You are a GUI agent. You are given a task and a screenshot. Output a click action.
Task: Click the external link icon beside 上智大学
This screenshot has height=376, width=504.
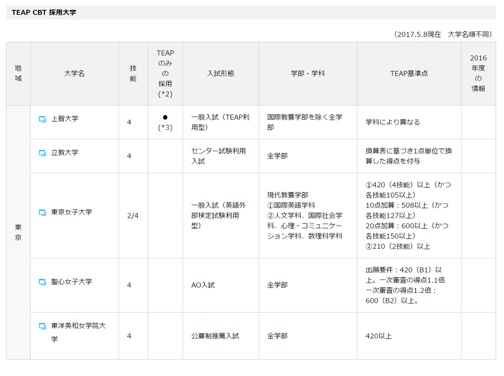click(x=43, y=119)
